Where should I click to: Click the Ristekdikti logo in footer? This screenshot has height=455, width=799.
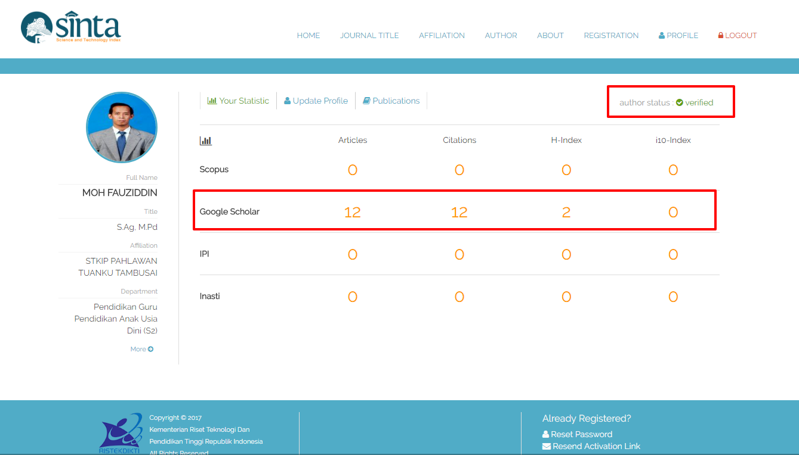point(122,434)
